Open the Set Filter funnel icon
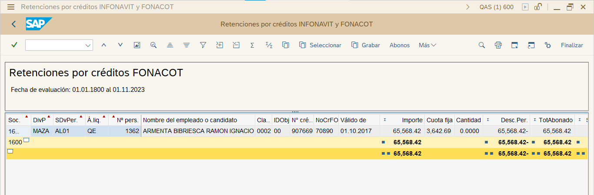Image resolution: width=594 pixels, height=195 pixels. [203, 45]
